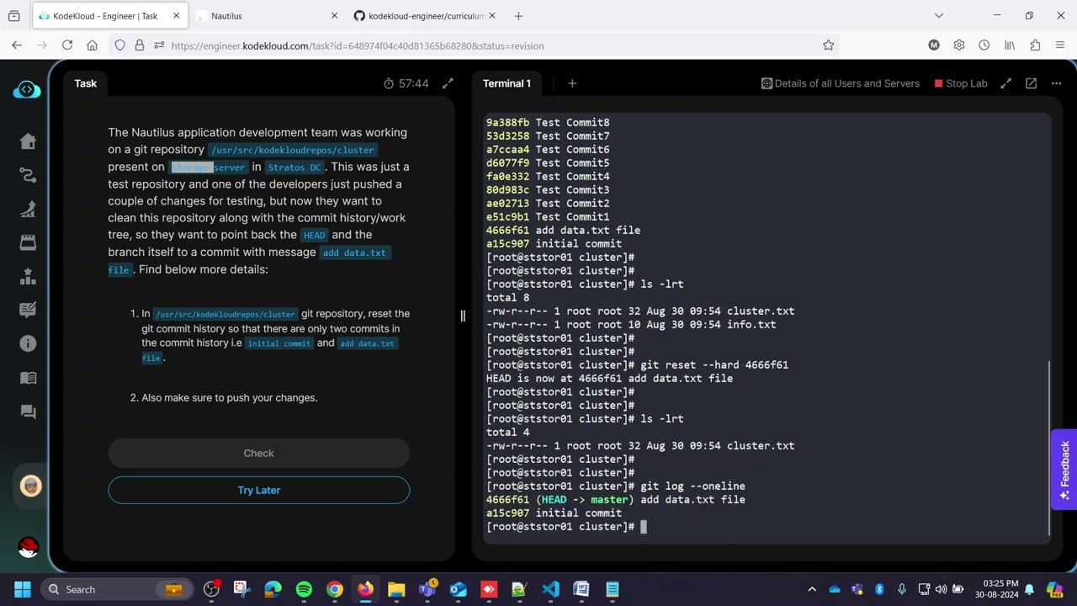Open Visual Studio Code from taskbar

[x=550, y=589]
